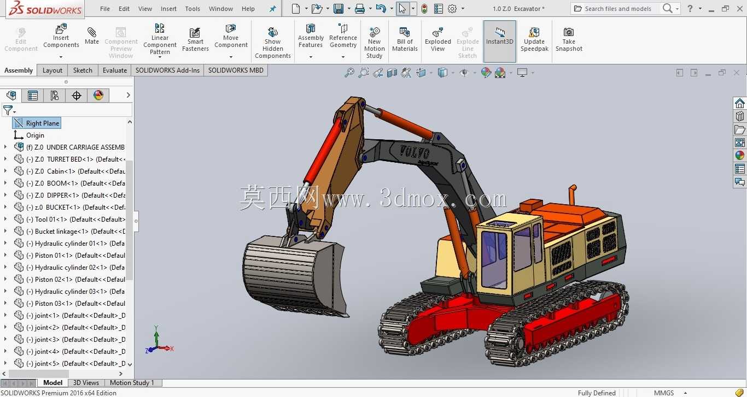Select the Mate tool

tap(92, 35)
